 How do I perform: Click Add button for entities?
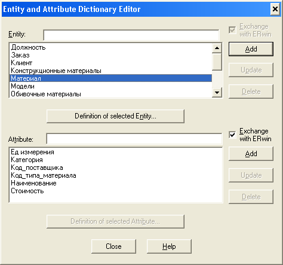[251, 49]
